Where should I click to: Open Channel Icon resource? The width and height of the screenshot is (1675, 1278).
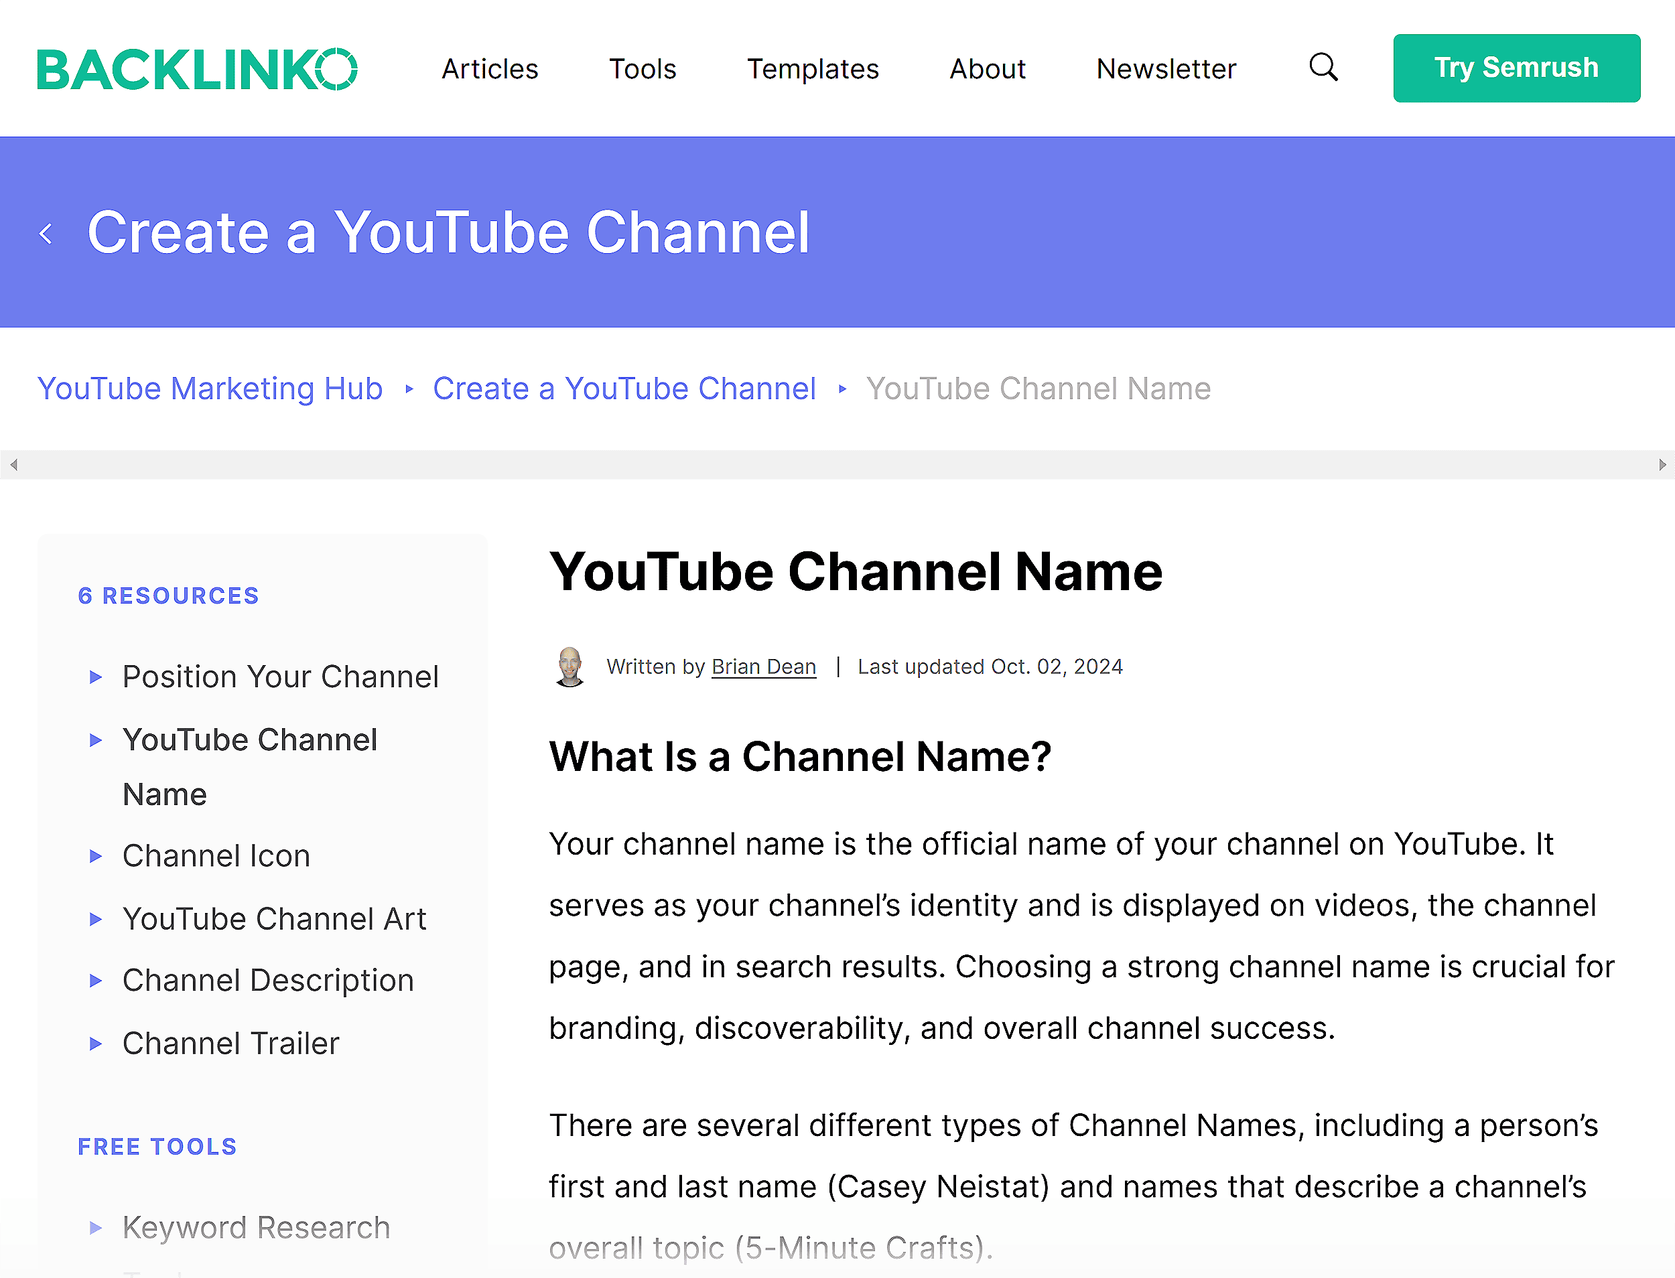(x=216, y=856)
